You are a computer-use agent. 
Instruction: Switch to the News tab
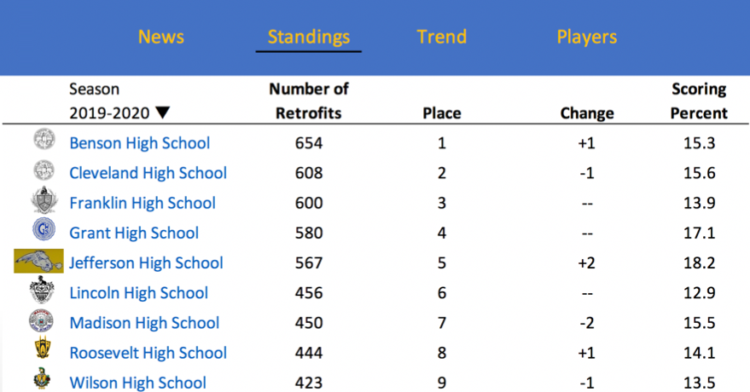pyautogui.click(x=161, y=37)
